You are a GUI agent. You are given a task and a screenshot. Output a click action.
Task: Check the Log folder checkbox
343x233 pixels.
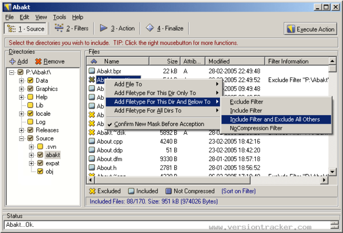click(x=30, y=122)
